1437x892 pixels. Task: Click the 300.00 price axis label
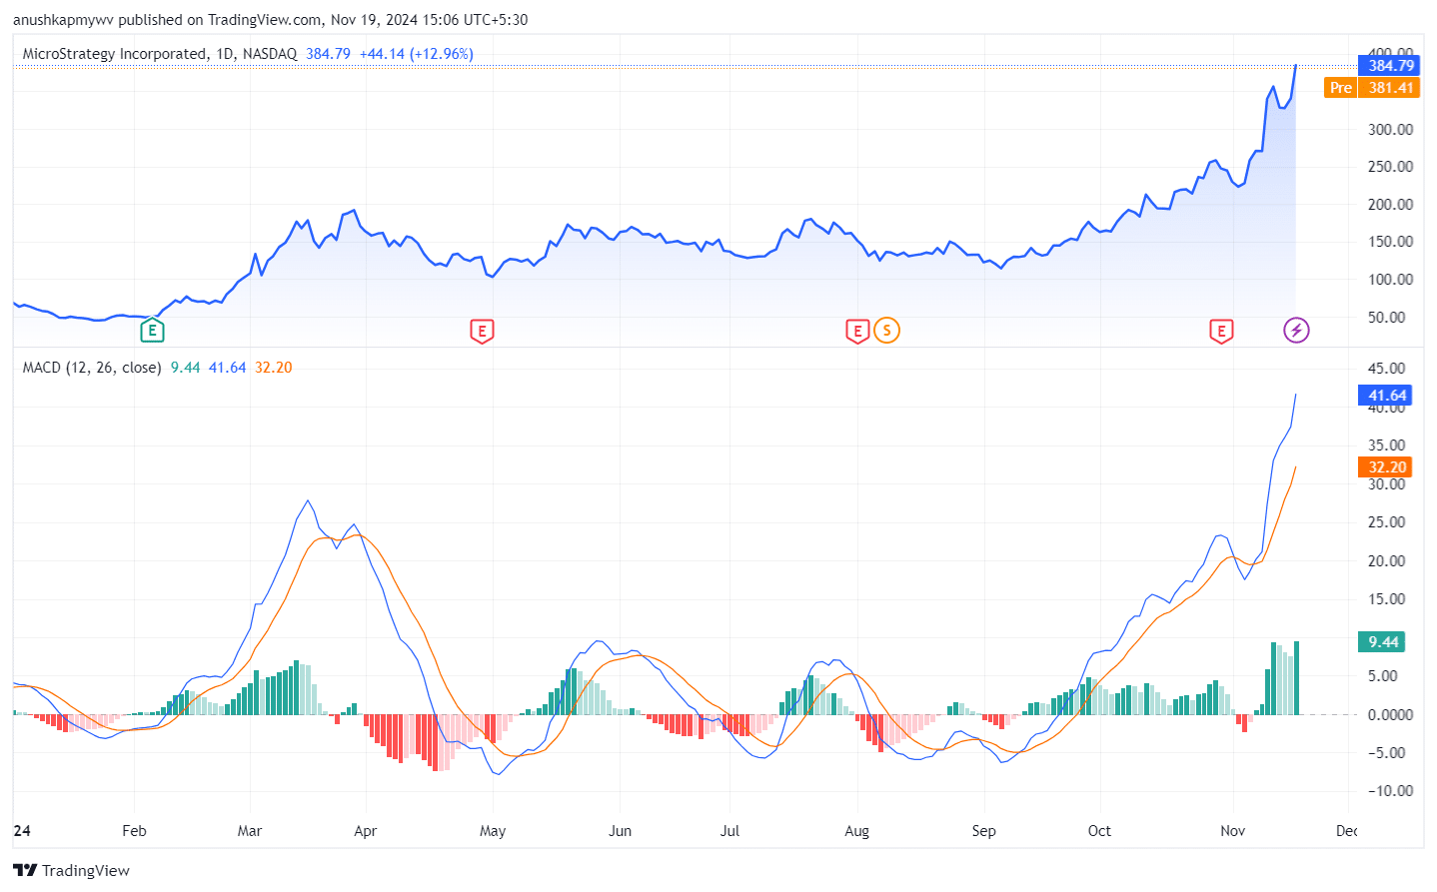click(x=1390, y=130)
